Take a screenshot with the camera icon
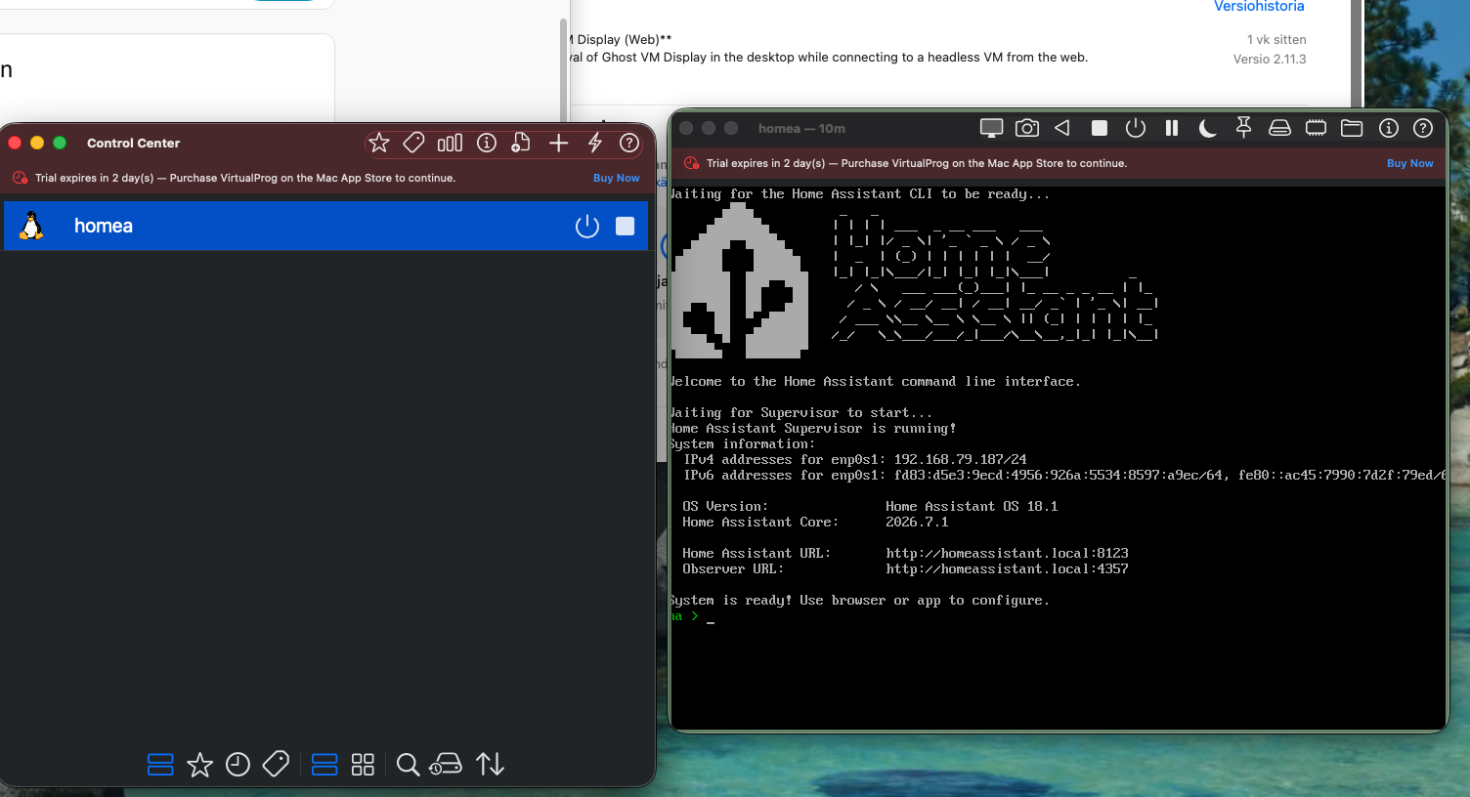This screenshot has height=797, width=1470. (1027, 128)
